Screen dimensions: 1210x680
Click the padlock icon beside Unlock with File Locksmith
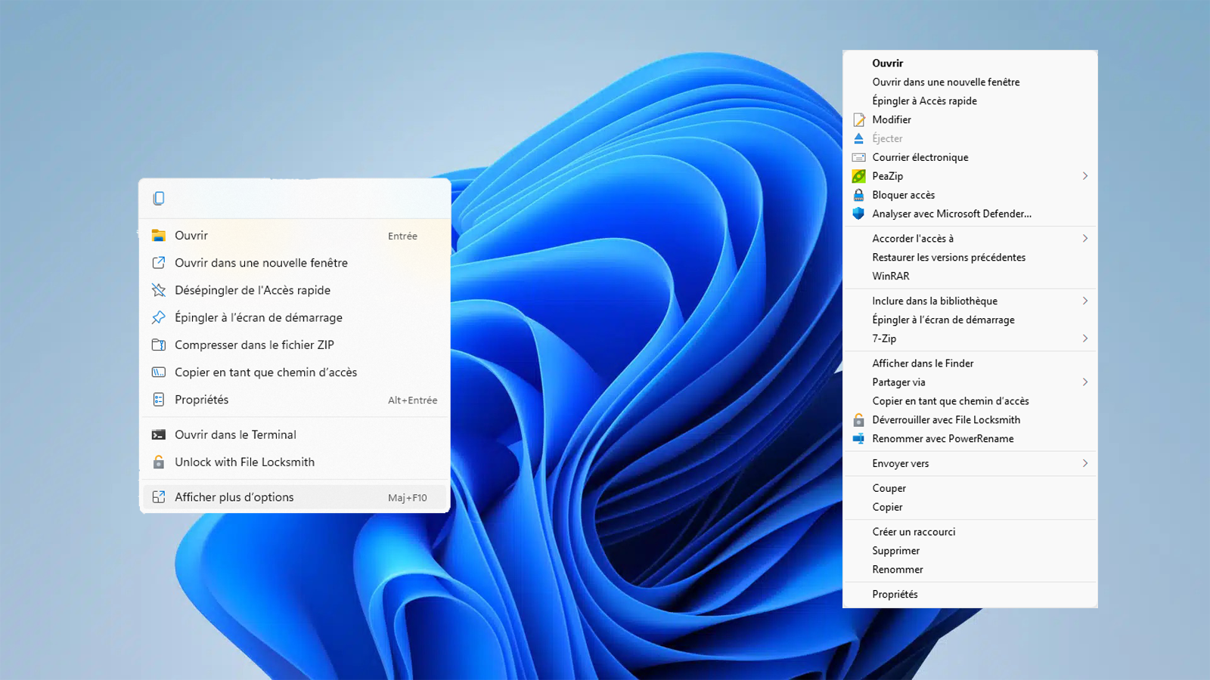pos(159,462)
